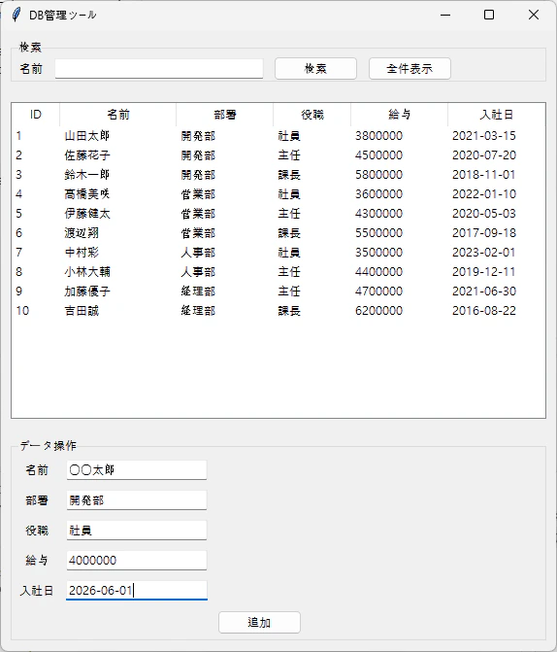Click hire date 2021-03-15
The height and width of the screenshot is (652, 557).
point(484,136)
